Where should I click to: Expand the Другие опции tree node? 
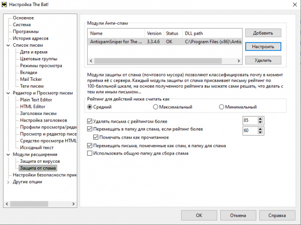coord(8,182)
